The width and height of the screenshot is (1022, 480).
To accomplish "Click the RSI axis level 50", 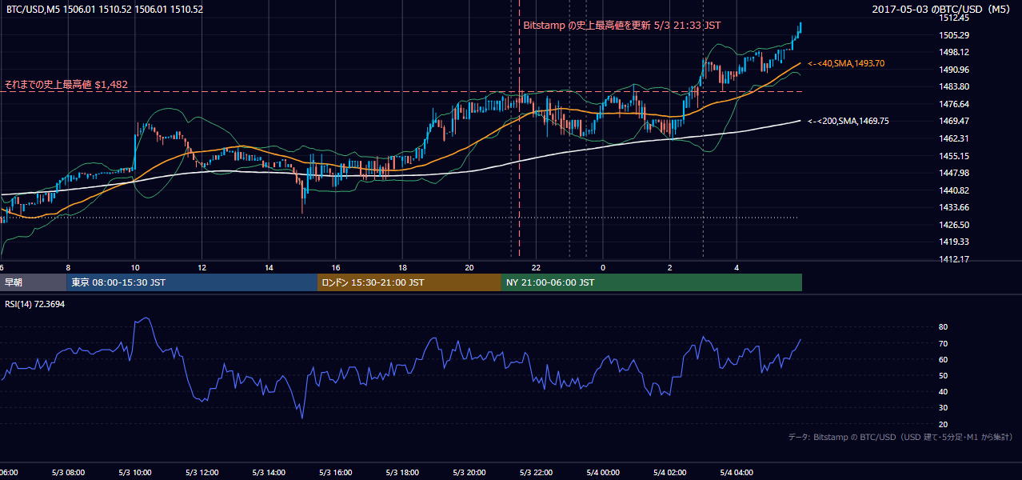I will pyautogui.click(x=943, y=376).
